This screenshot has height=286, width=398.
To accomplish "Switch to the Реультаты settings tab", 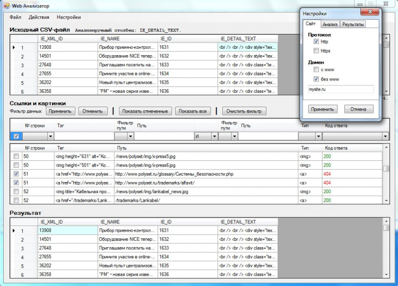I will pos(353,24).
